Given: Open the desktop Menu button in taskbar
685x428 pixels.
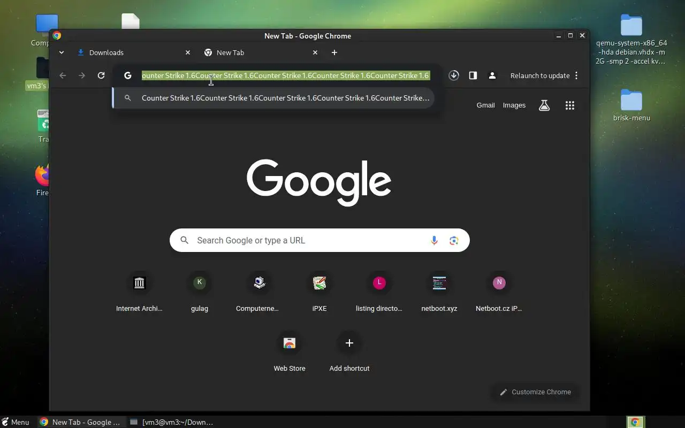Looking at the screenshot, I should [x=16, y=422].
